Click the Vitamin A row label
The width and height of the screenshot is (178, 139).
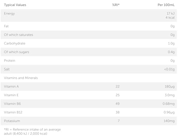11,87
